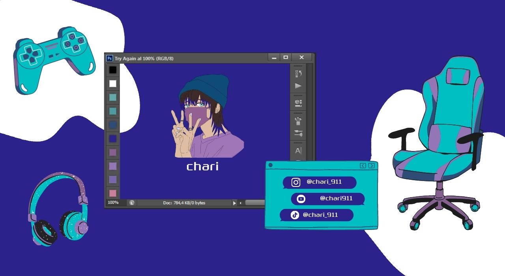This screenshot has width=505, height=276.
Task: Click the YouTube icon
Action: [301, 199]
